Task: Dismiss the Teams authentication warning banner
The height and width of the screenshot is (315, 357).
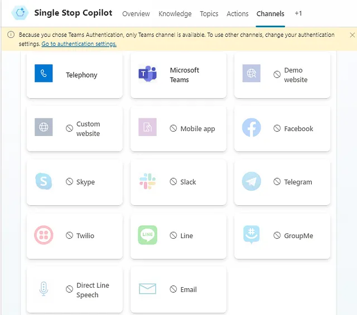Action: 352,35
